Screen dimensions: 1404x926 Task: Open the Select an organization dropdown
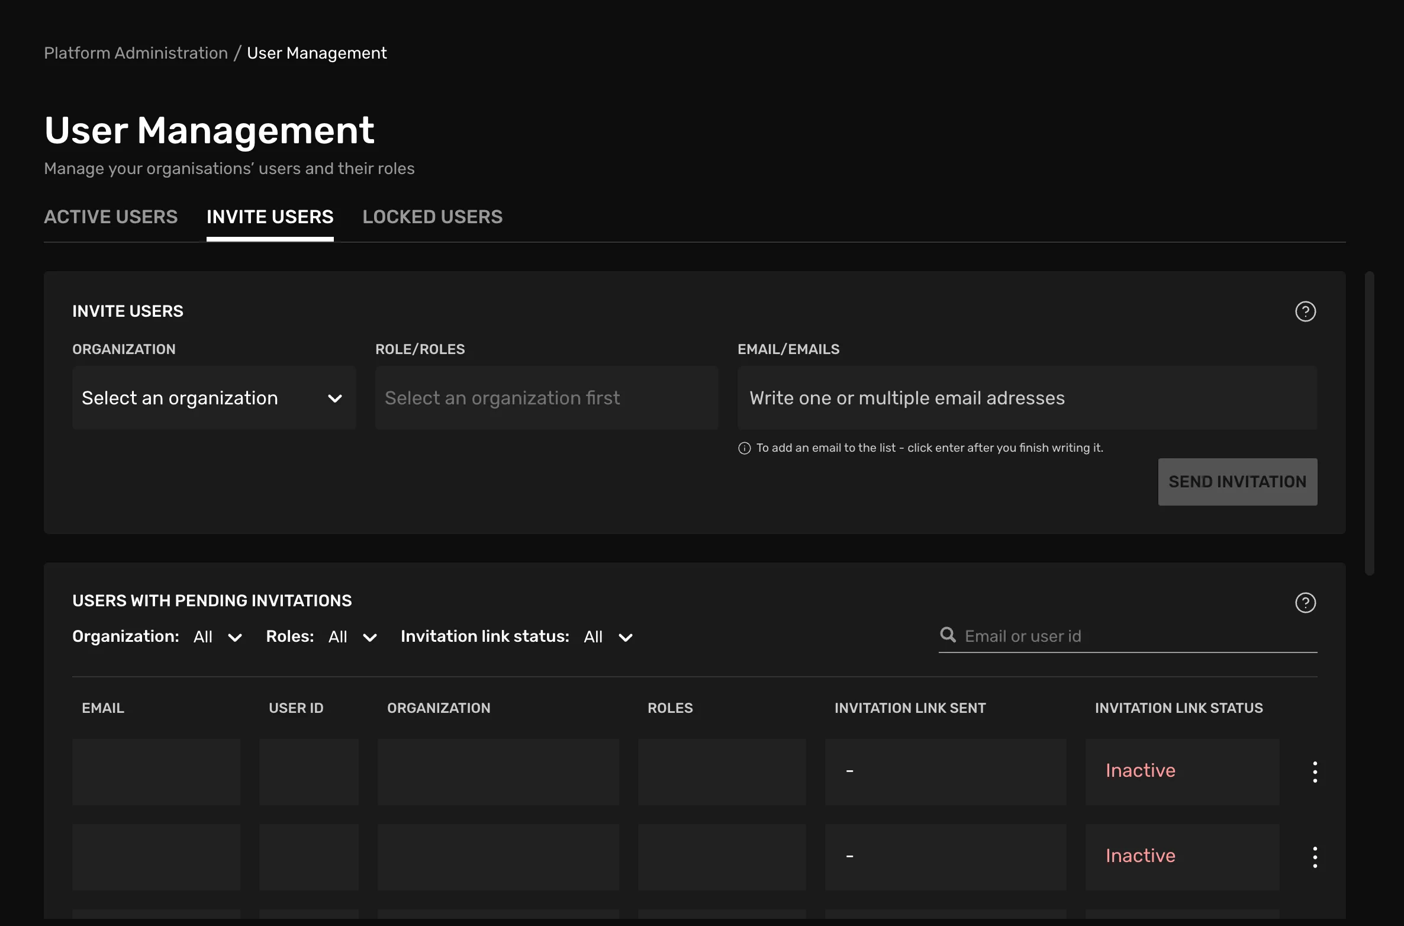[214, 398]
